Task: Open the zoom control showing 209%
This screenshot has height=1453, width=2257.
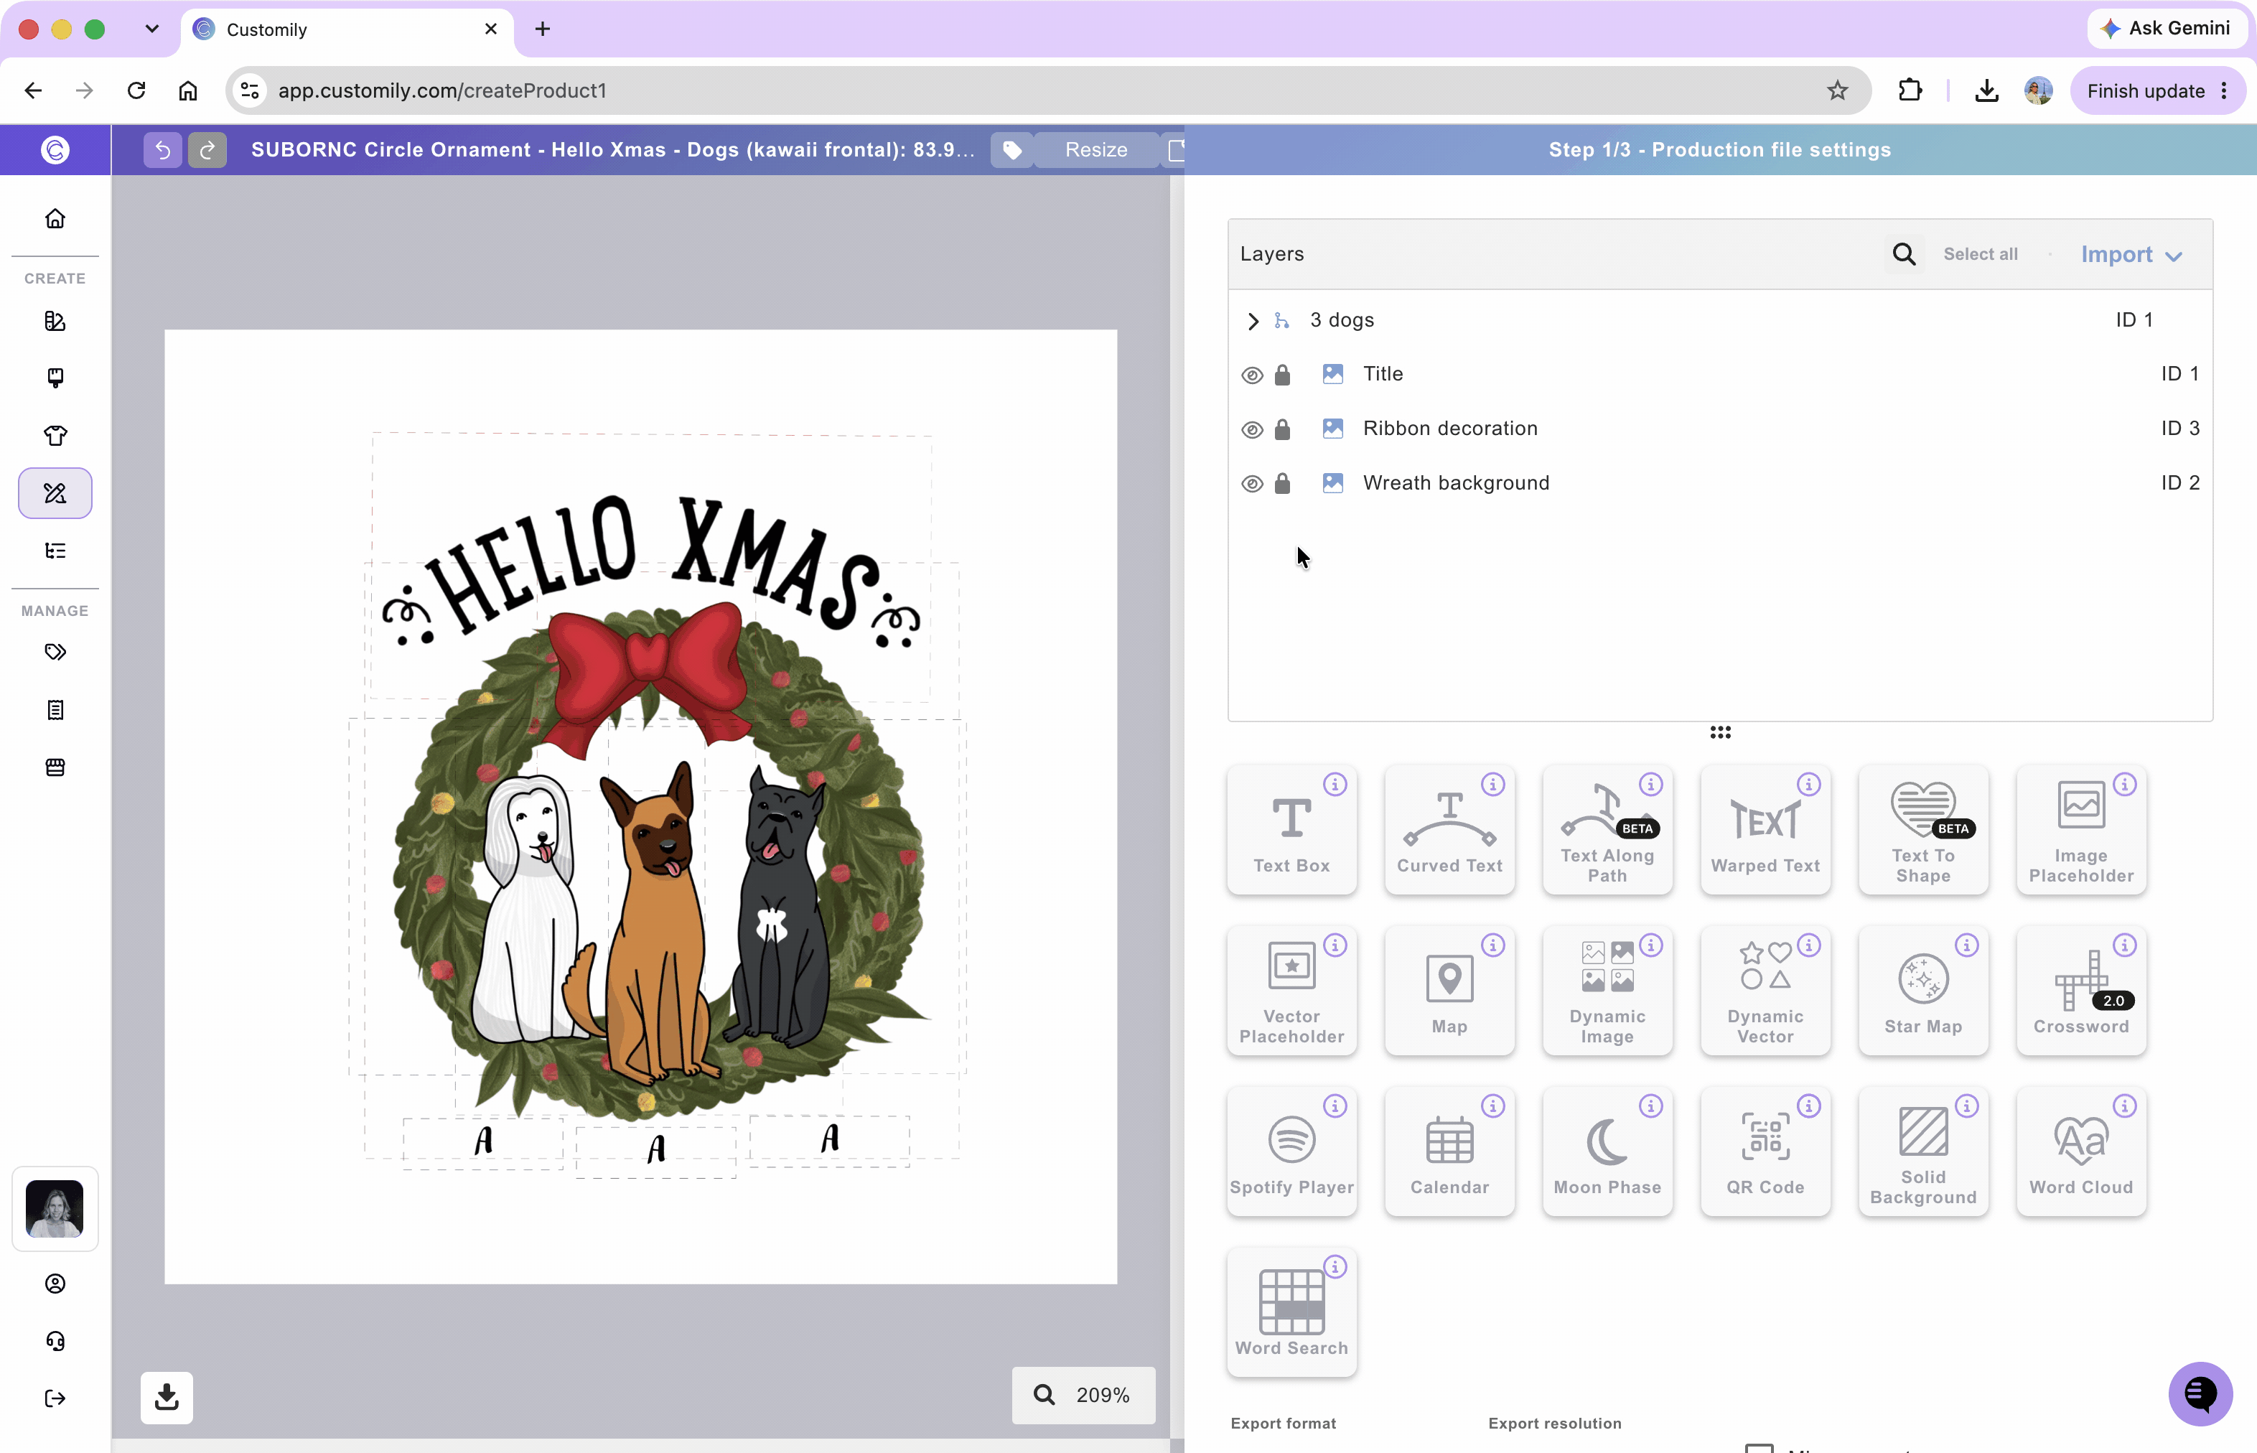Action: (1083, 1395)
